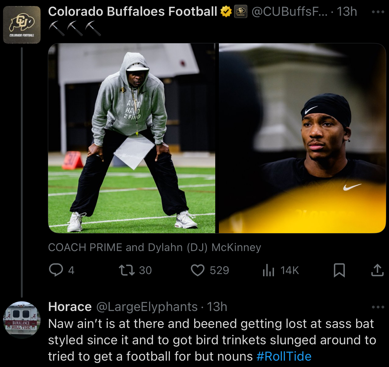Open the @LargeElyphants handle
The height and width of the screenshot is (367, 389).
tap(147, 307)
